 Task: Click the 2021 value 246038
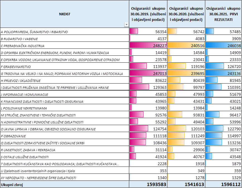coord(234,46)
